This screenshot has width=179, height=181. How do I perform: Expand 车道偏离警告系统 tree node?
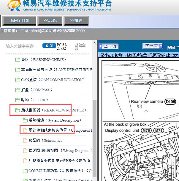click(x=57, y=70)
